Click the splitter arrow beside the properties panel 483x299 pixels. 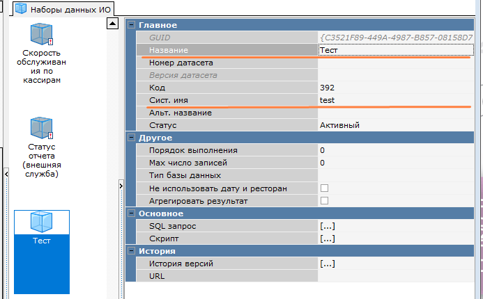[121, 186]
